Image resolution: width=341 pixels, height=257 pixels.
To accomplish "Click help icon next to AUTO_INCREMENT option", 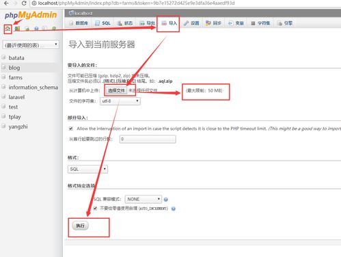I will (x=174, y=208).
